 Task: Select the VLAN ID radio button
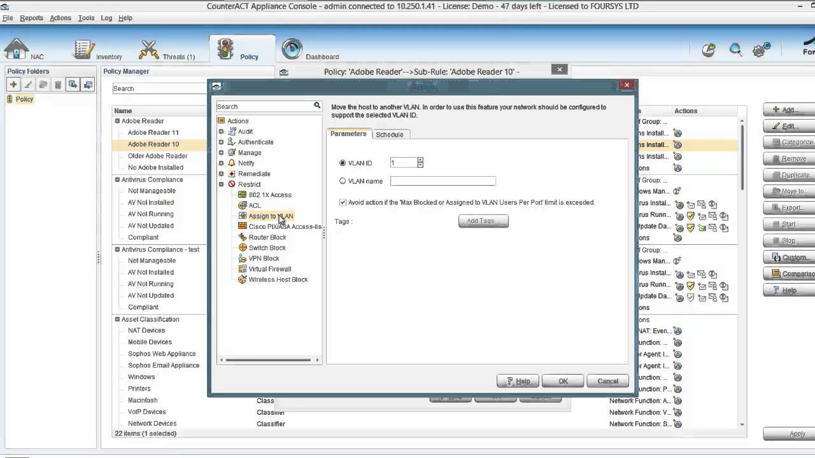pos(343,163)
